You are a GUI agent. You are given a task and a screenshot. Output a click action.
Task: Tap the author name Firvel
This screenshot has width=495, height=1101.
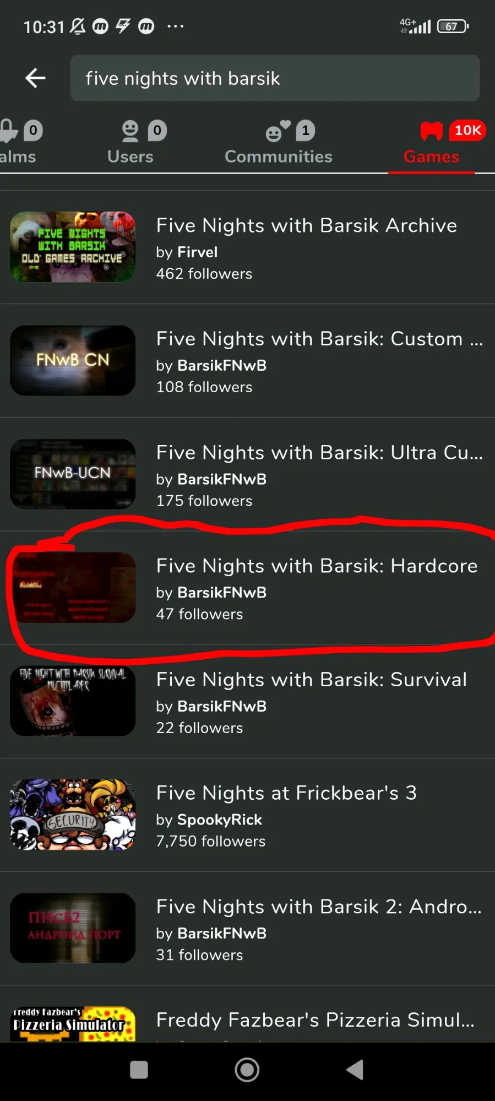(197, 252)
